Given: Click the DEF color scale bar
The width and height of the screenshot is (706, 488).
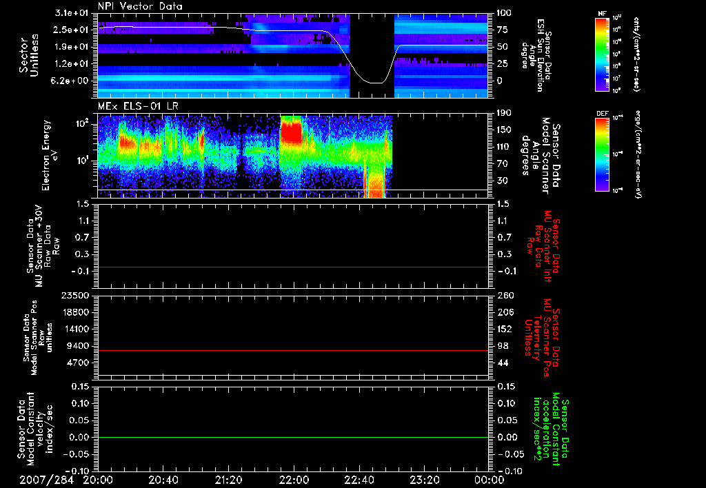Looking at the screenshot, I should (600, 153).
